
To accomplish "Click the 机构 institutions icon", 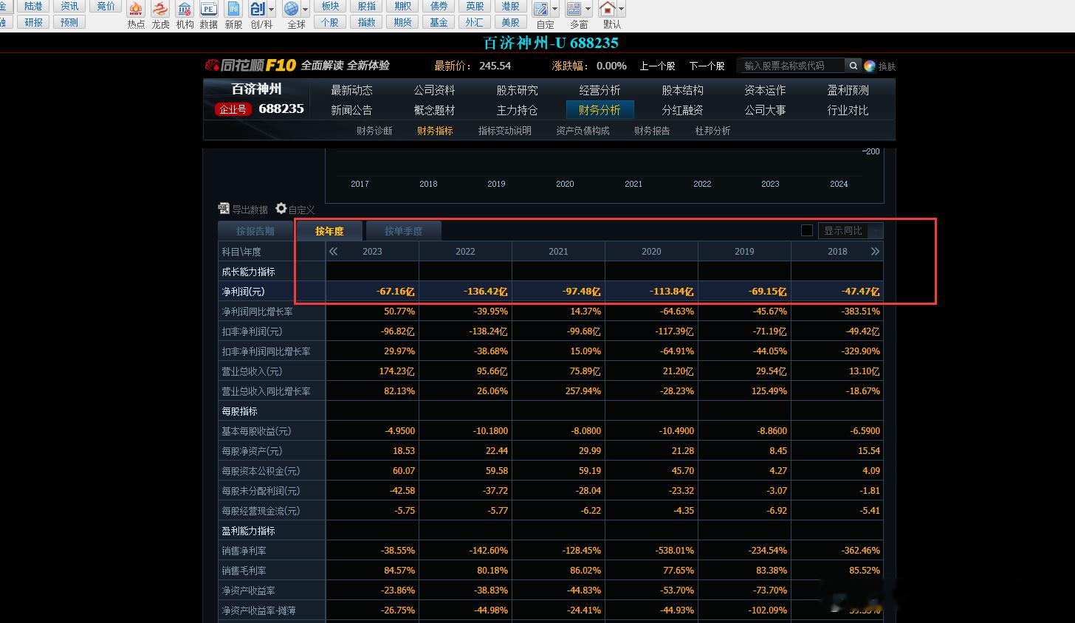I will pyautogui.click(x=185, y=9).
